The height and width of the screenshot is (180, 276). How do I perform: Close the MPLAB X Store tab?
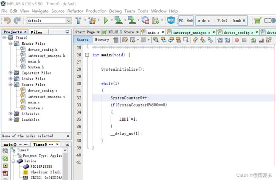(138, 32)
